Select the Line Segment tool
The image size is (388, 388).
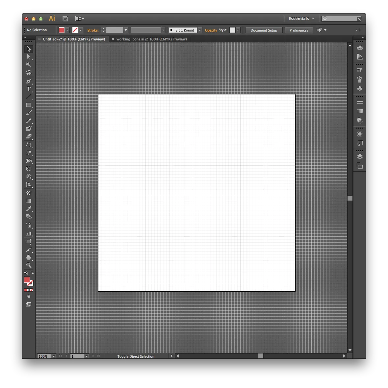[29, 97]
